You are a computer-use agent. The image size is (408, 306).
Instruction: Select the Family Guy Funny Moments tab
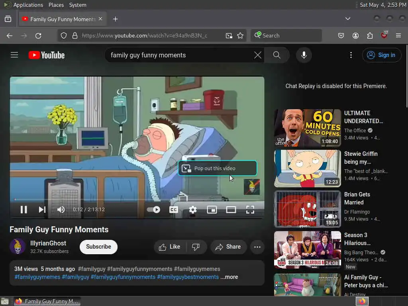[x=63, y=19]
